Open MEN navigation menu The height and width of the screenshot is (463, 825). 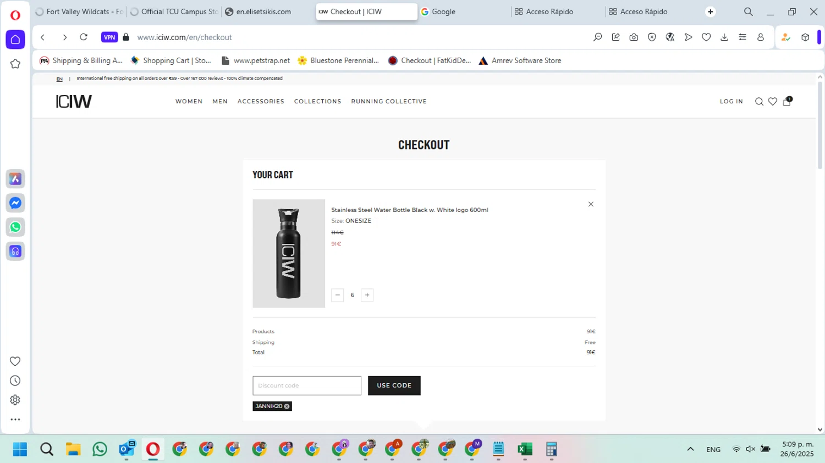(x=220, y=102)
